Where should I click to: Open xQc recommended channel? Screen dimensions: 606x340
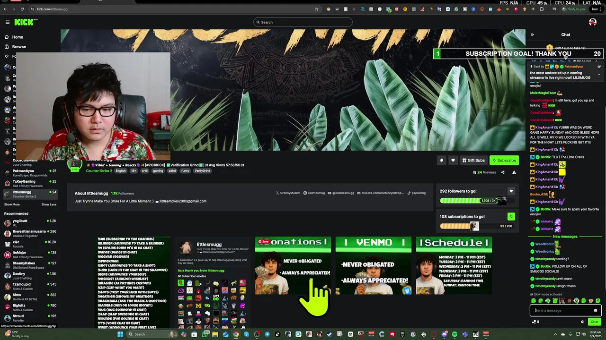click(30, 244)
